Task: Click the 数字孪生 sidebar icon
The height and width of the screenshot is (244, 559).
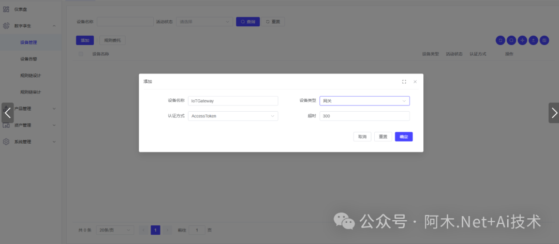Action: pyautogui.click(x=6, y=26)
